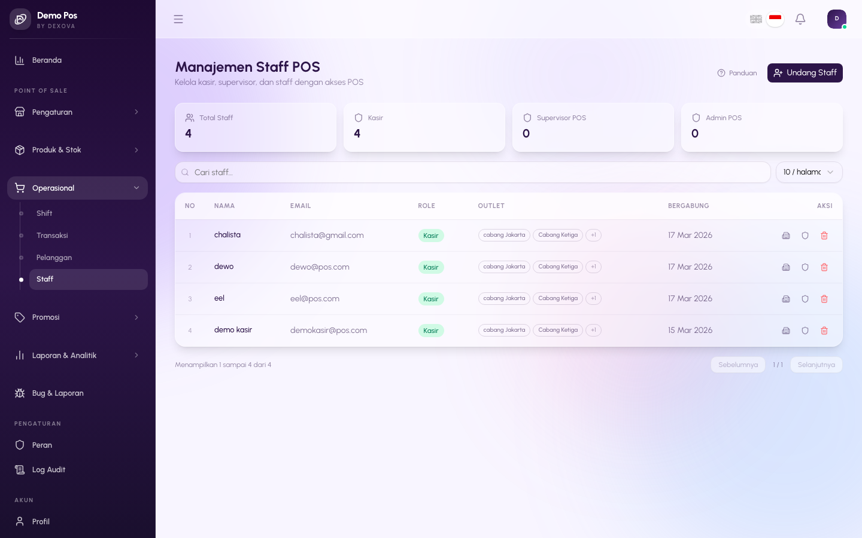Click Cabang Ketiga tag in demo kasir row
The height and width of the screenshot is (538, 862).
click(x=558, y=330)
